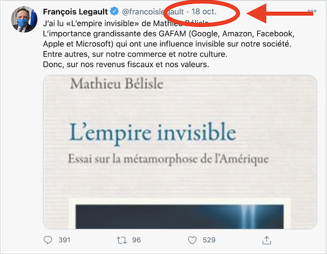Click the 96 retweets count
327x254 pixels.
click(136, 240)
